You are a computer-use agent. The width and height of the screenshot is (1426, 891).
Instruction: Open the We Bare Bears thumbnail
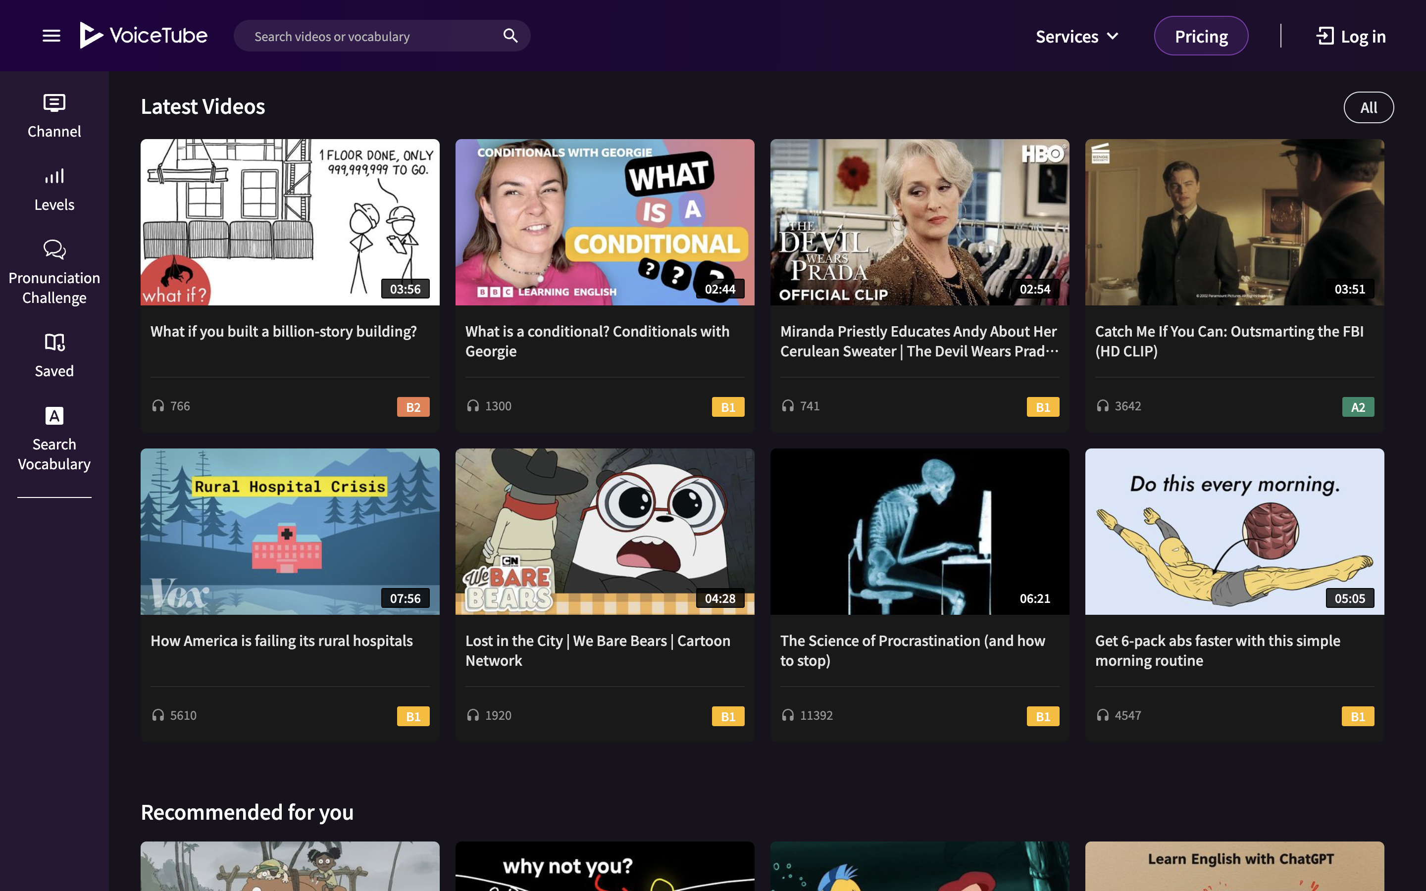coord(605,532)
